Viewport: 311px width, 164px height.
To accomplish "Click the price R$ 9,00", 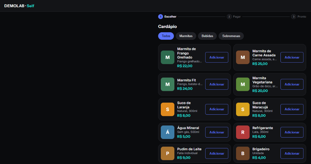I will pos(184,158).
